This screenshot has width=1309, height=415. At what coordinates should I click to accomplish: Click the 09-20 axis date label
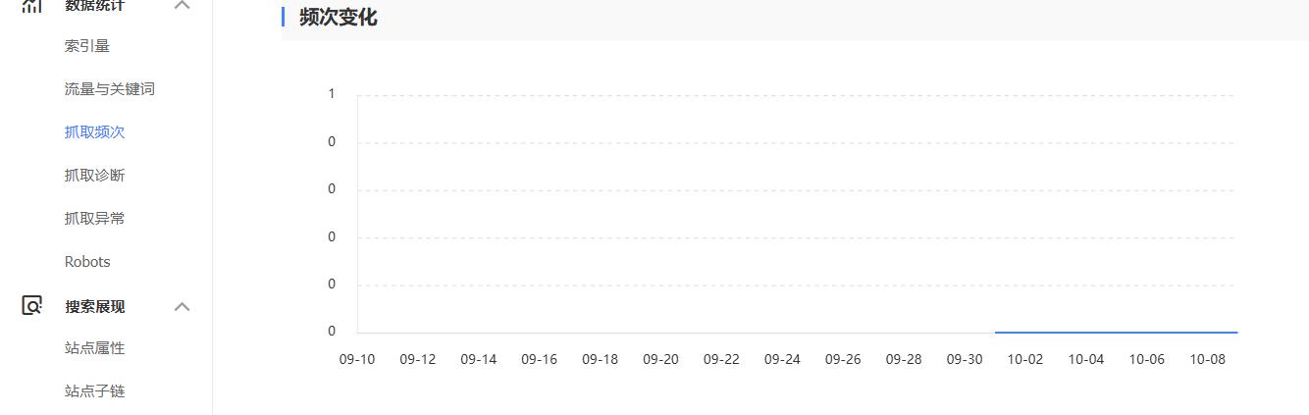tap(660, 359)
